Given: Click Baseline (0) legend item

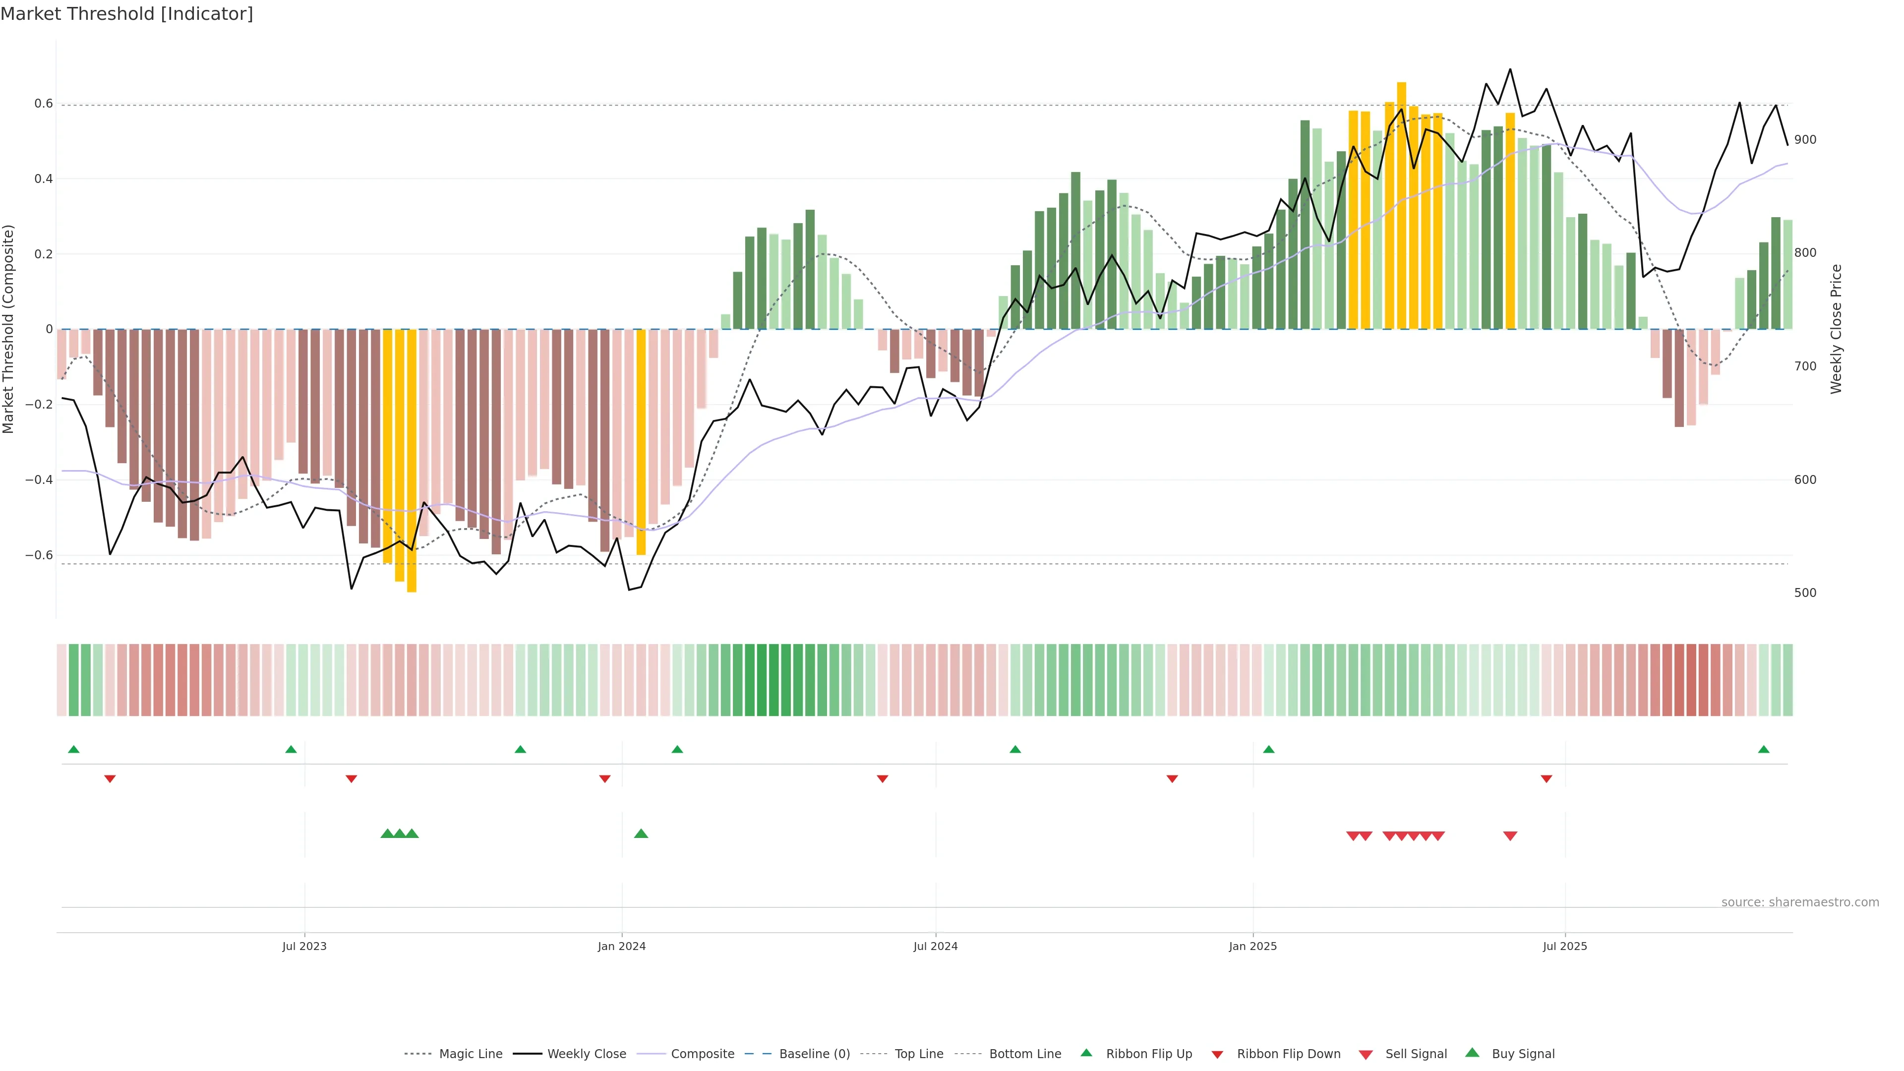Looking at the screenshot, I should 814,1054.
